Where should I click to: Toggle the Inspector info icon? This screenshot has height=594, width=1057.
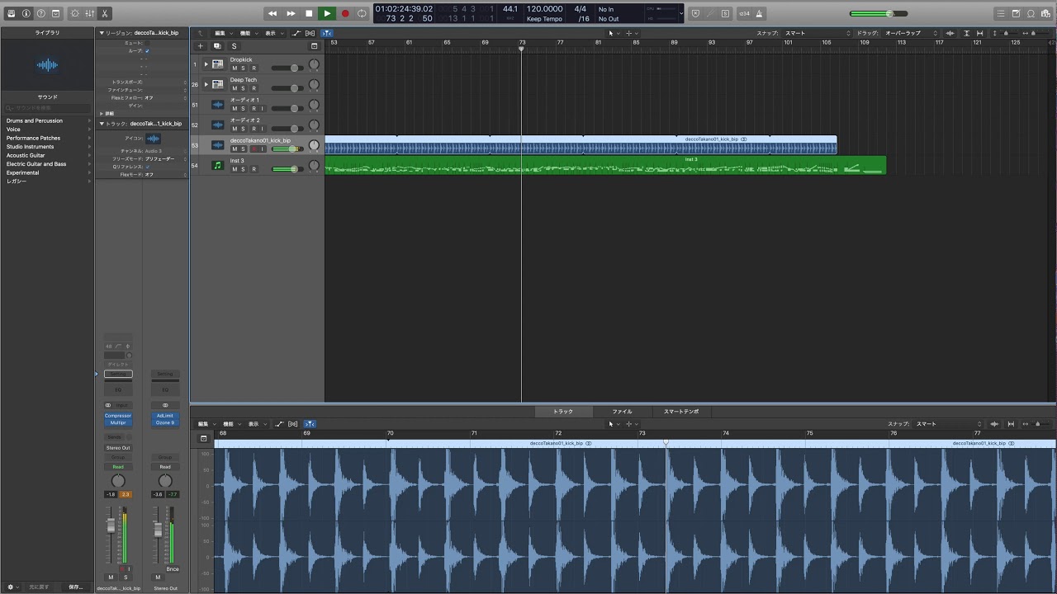tap(26, 13)
